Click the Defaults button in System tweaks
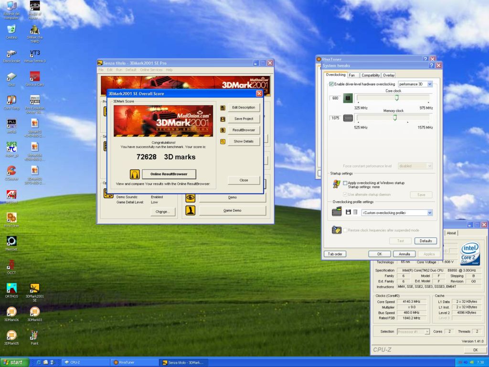Viewport: 489px width, 367px height. 425,241
